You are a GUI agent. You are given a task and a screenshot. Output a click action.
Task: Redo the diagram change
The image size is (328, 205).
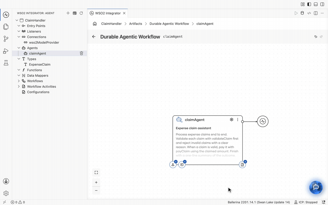321,37
